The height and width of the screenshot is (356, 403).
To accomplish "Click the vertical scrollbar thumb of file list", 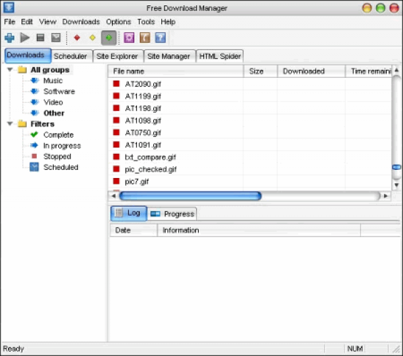I will 396,167.
